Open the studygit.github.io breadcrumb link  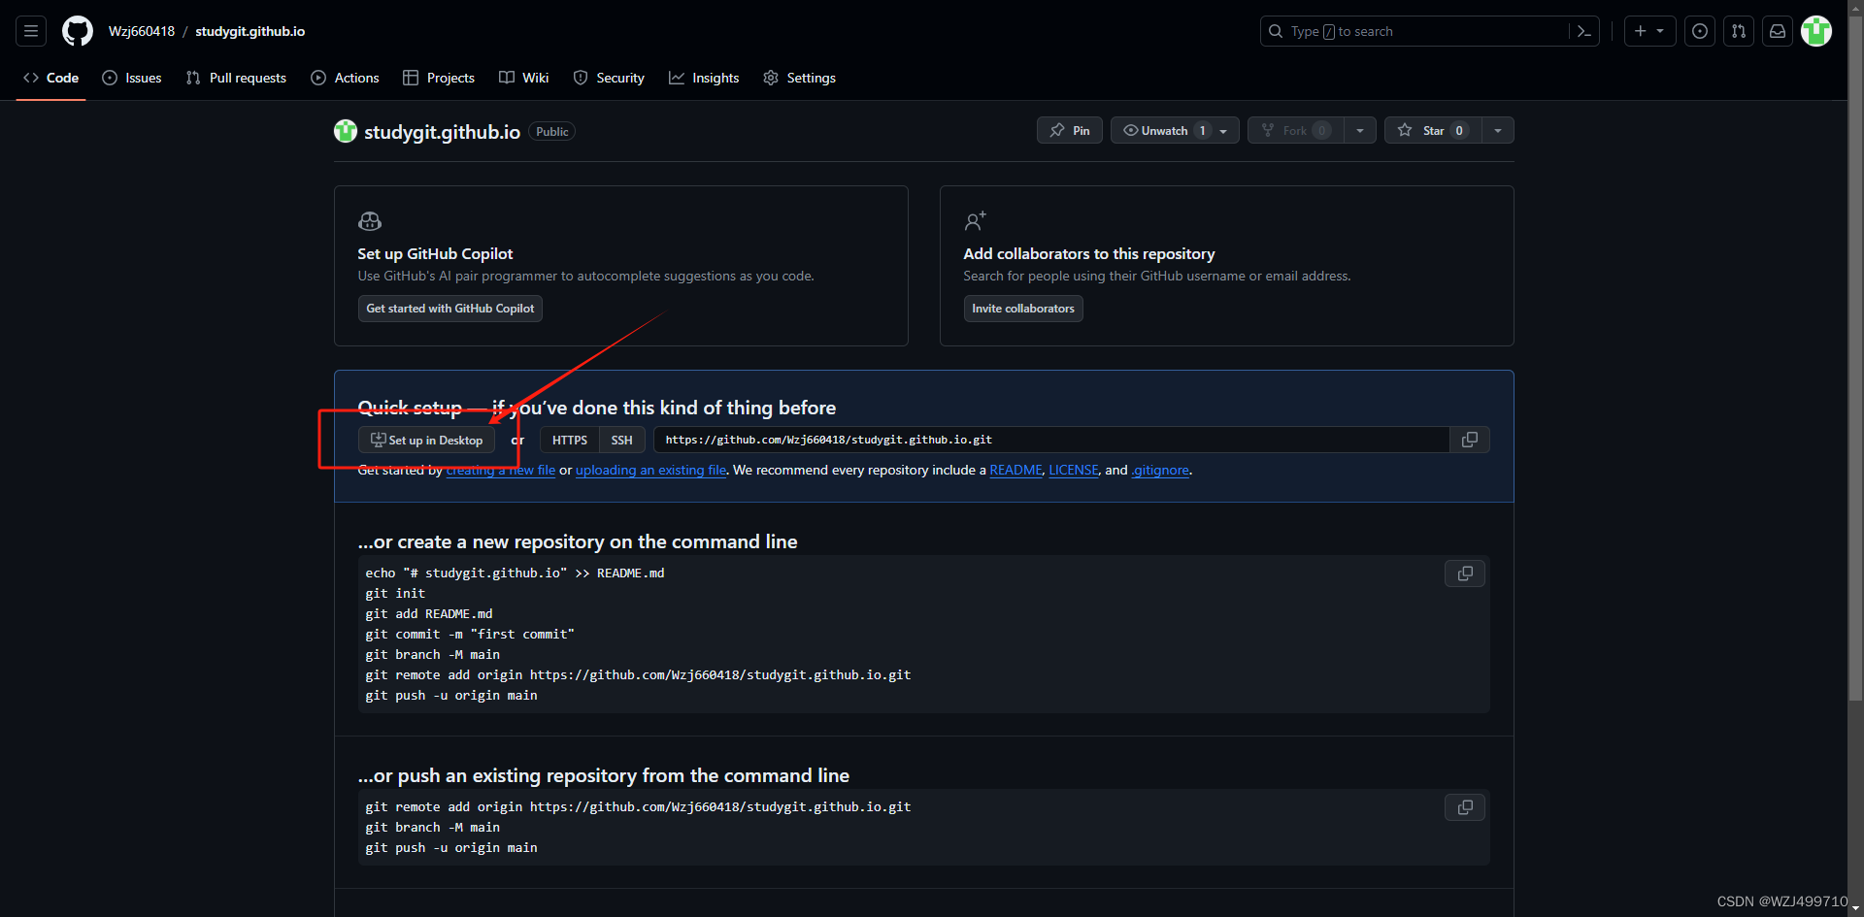coord(250,31)
